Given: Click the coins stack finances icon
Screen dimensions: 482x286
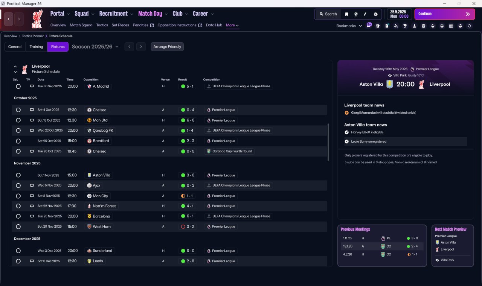Looking at the screenshot, I should point(423,26).
